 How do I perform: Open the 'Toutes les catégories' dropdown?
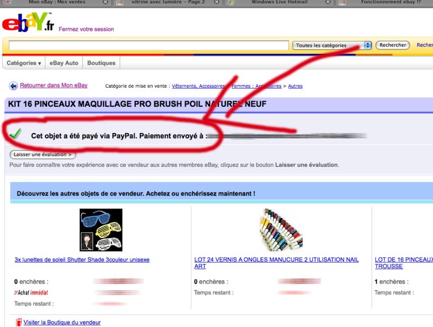pos(332,45)
